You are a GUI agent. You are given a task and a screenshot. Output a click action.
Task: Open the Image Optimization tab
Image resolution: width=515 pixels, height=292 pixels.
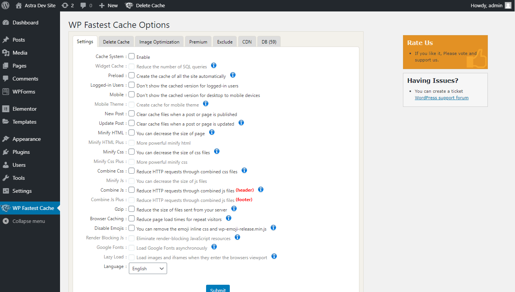159,41
